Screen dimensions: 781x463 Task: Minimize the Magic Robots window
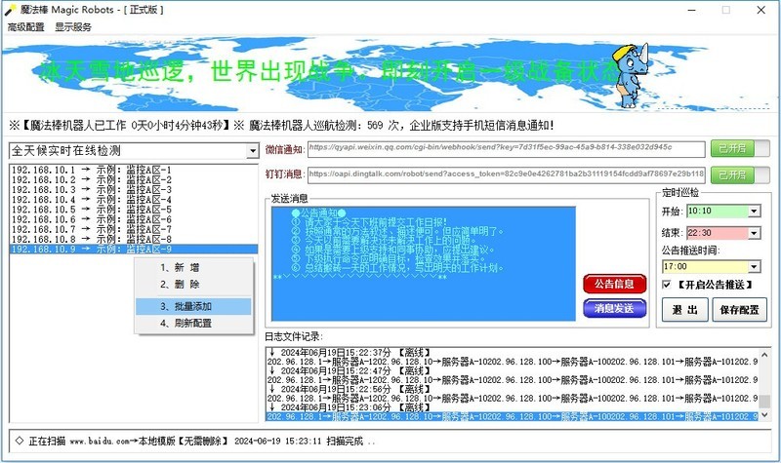click(692, 10)
